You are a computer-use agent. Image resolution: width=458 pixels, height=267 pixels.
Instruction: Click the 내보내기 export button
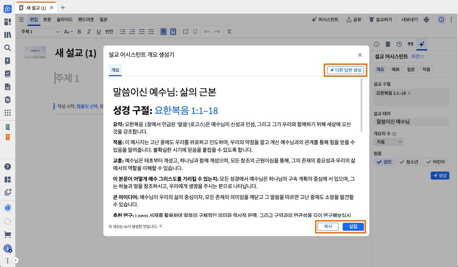(409, 20)
